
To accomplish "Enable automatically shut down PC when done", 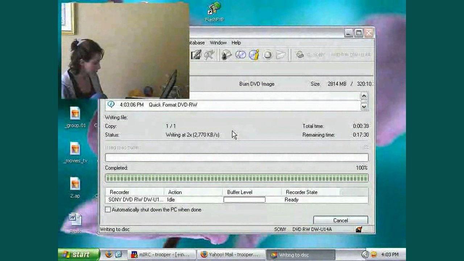I will [108, 210].
